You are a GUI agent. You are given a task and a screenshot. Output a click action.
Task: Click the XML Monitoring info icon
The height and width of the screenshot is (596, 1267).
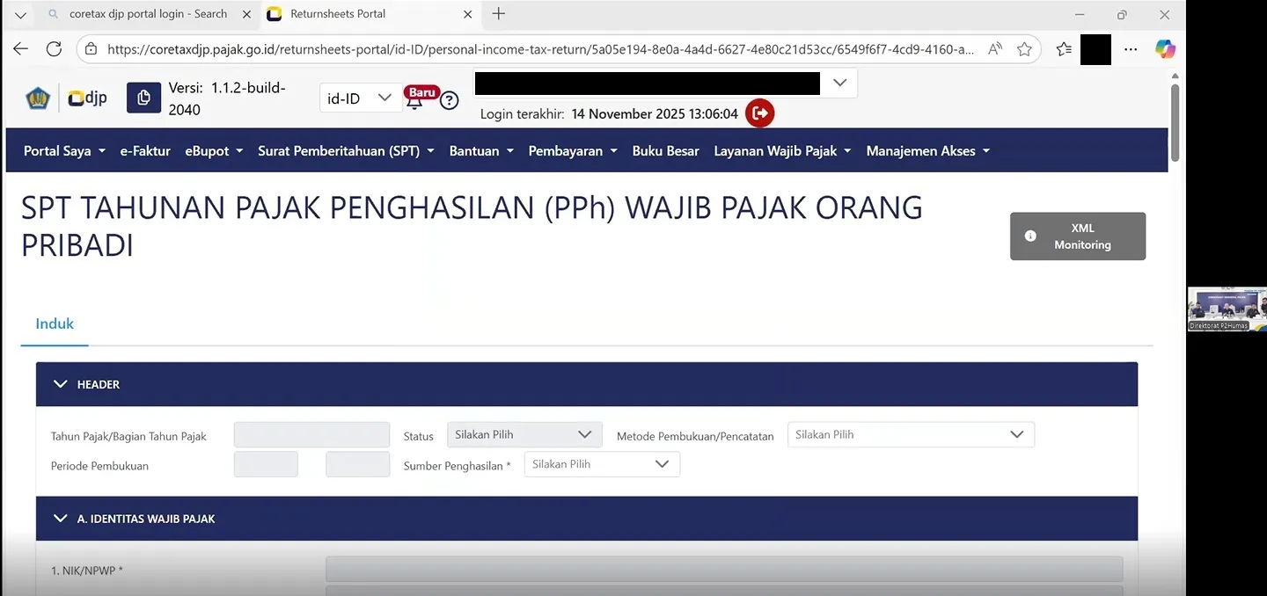point(1029,236)
